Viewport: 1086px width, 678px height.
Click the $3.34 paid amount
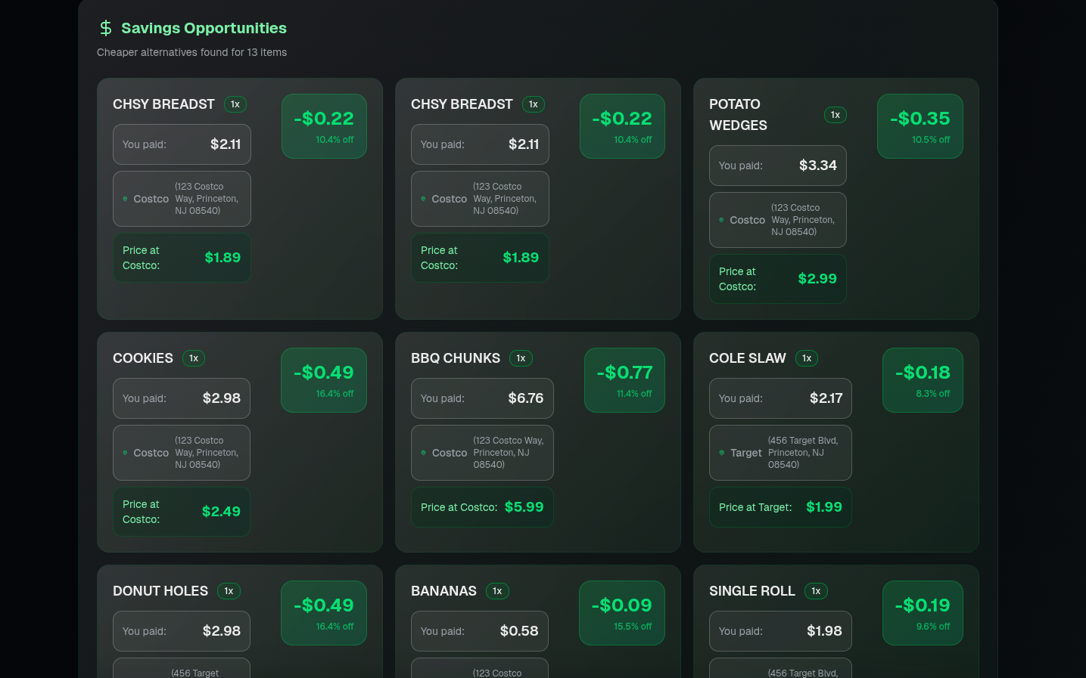pyautogui.click(x=818, y=166)
